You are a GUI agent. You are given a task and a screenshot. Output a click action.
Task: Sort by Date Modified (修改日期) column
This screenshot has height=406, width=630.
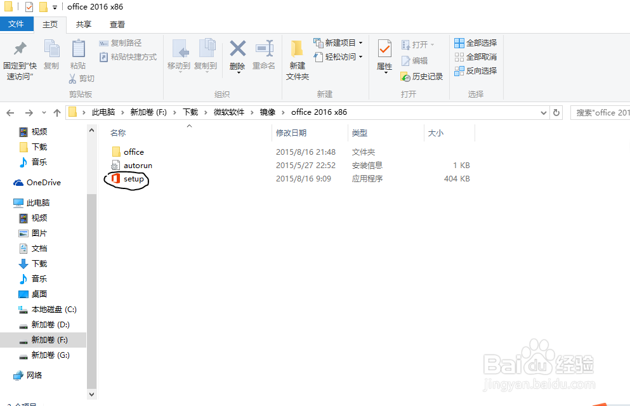(x=291, y=133)
